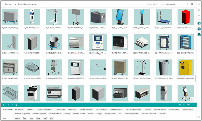Filter by Fire Alarm Devices category

(116, 109)
